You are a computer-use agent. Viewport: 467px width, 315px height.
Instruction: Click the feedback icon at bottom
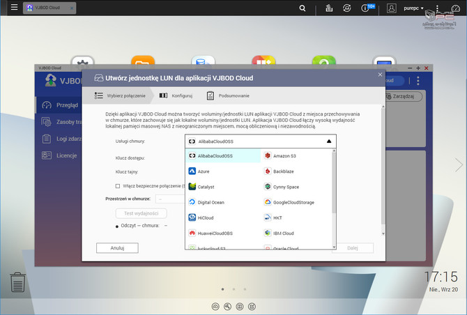tap(252, 307)
